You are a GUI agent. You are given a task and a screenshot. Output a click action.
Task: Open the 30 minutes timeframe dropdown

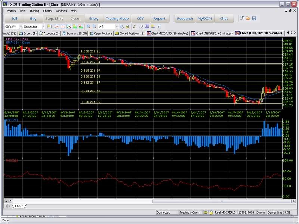pos(43,27)
